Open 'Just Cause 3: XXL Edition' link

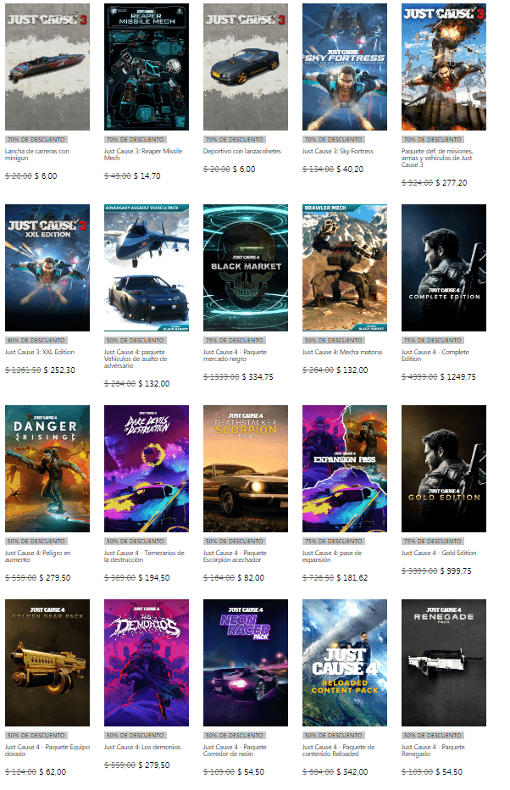[x=40, y=353]
